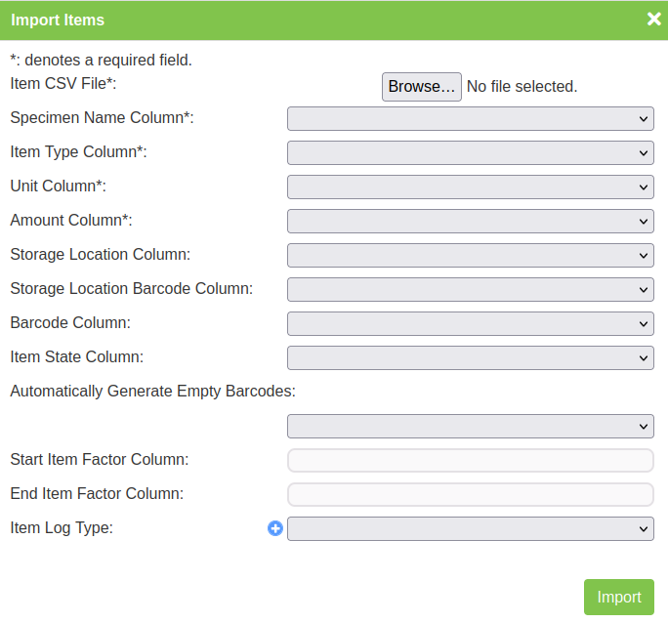Expand the Item Log Type dropdown
This screenshot has width=668, height=623.
click(470, 528)
